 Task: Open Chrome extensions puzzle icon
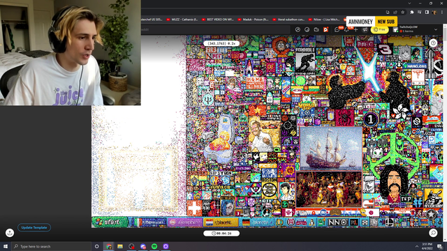(x=412, y=13)
